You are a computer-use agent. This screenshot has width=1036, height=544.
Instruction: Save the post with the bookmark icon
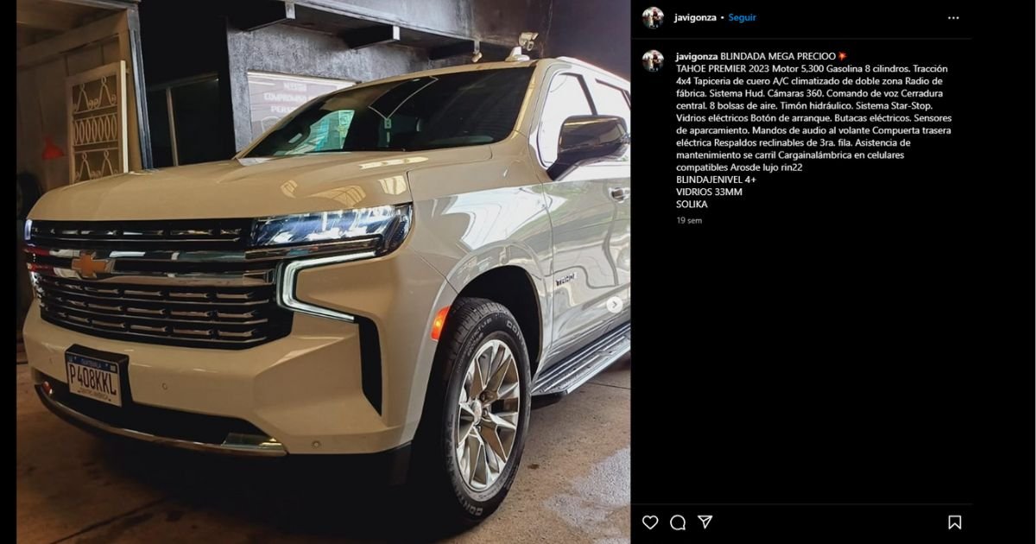pyautogui.click(x=954, y=522)
